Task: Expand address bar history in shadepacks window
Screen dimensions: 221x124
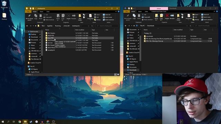Action: point(88,26)
